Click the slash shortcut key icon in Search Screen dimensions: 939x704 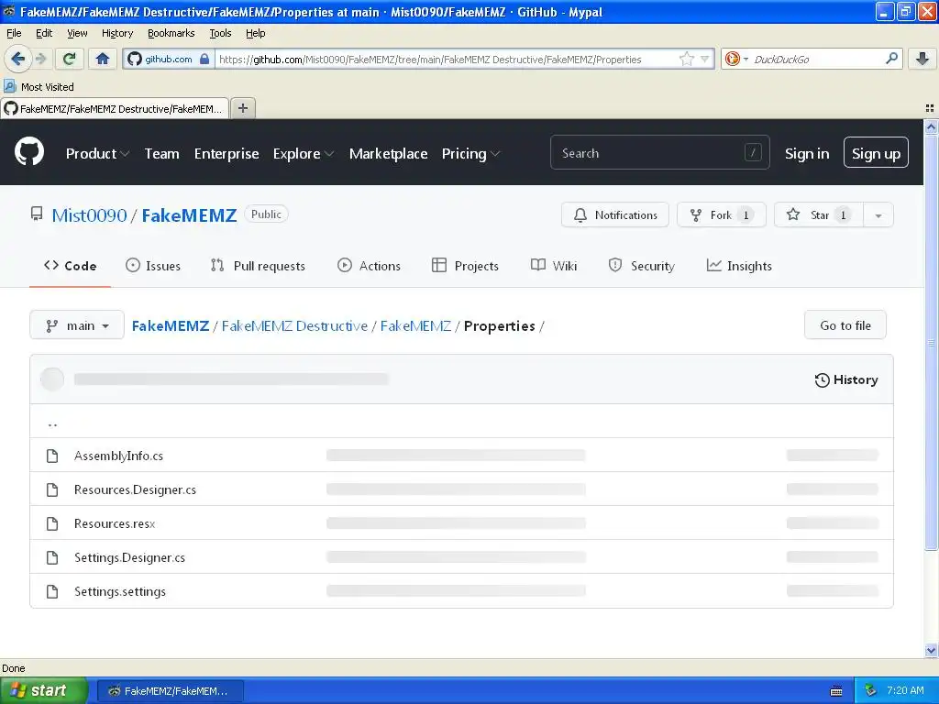coord(753,153)
